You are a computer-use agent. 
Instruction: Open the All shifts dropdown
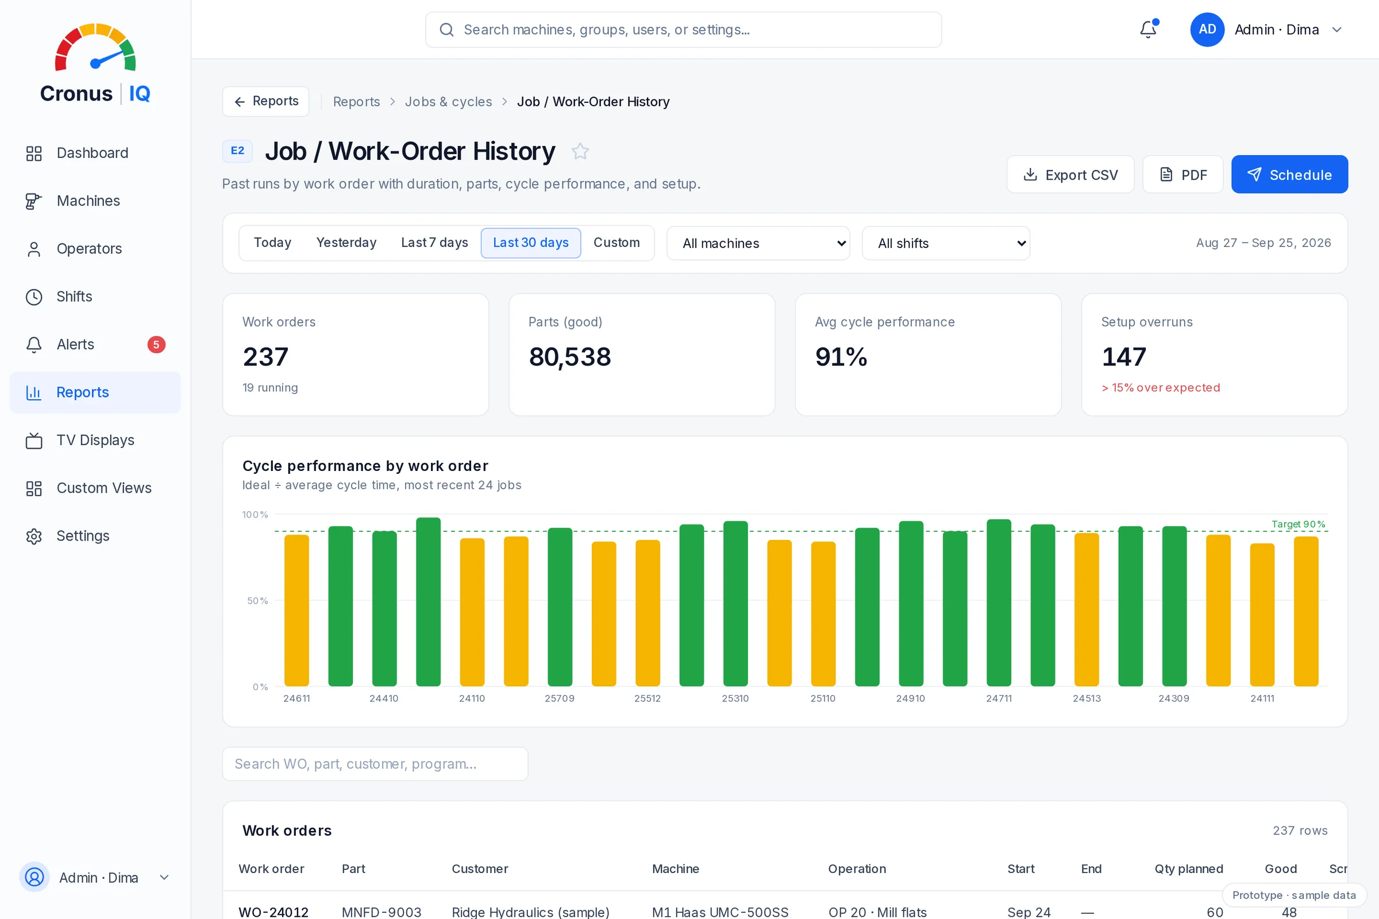[946, 243]
